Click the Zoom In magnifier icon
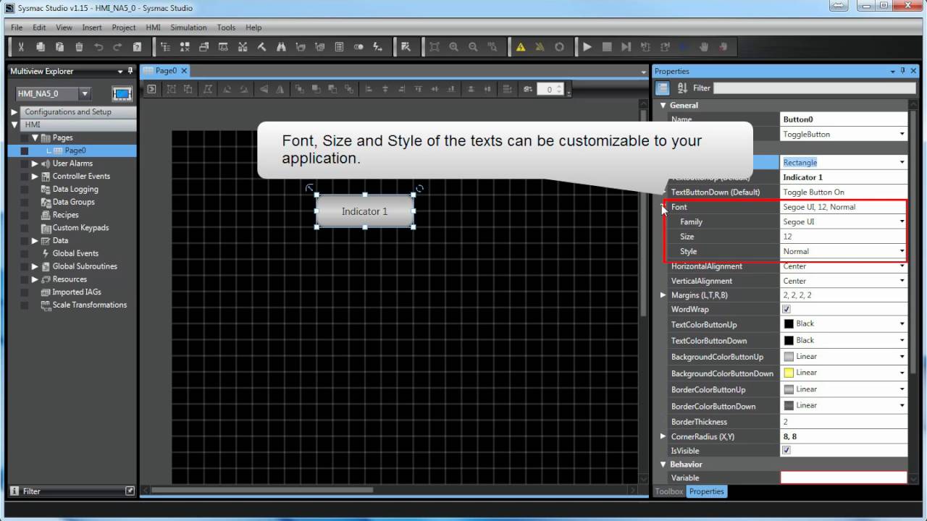 coord(453,47)
